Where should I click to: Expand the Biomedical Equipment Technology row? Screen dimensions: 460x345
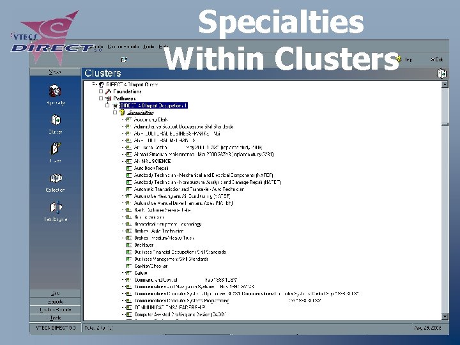[x=123, y=224]
